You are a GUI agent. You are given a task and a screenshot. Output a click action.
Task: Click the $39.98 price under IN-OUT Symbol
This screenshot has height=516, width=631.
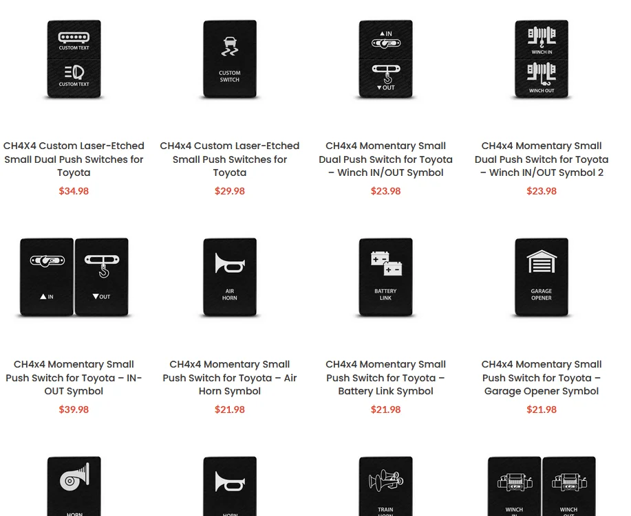pos(74,410)
